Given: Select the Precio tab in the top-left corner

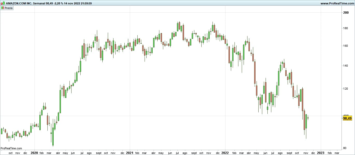Looking at the screenshot, I should [x=7, y=8].
